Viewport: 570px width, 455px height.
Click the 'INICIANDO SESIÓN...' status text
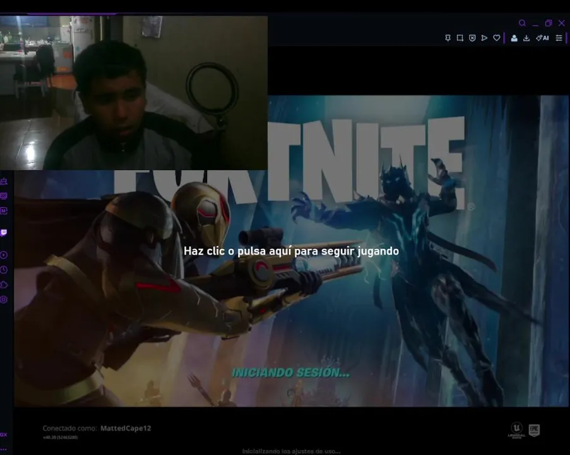[291, 373]
